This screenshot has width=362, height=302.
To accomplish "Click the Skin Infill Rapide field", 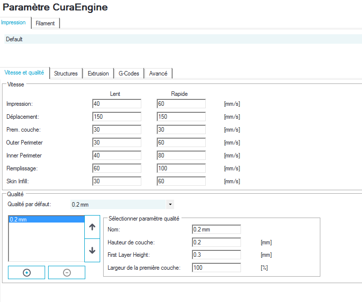I will pos(181,181).
